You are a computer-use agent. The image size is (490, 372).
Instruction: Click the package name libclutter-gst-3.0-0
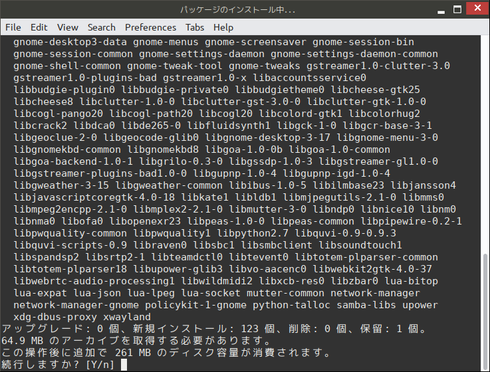tap(241, 102)
